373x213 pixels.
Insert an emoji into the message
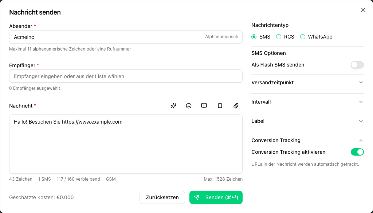(189, 106)
